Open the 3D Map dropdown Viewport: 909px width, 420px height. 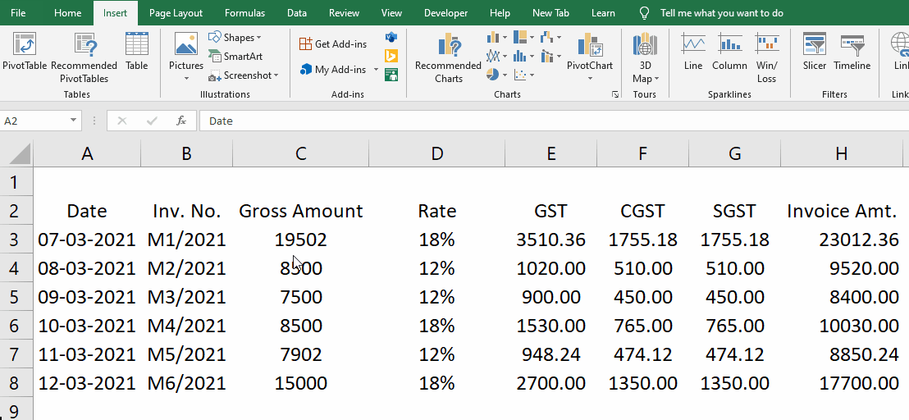point(645,58)
